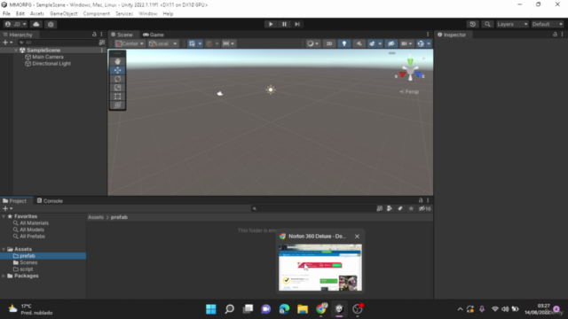Viewport: 568px width, 319px height.
Task: Toggle Persp projection label
Action: (409, 92)
